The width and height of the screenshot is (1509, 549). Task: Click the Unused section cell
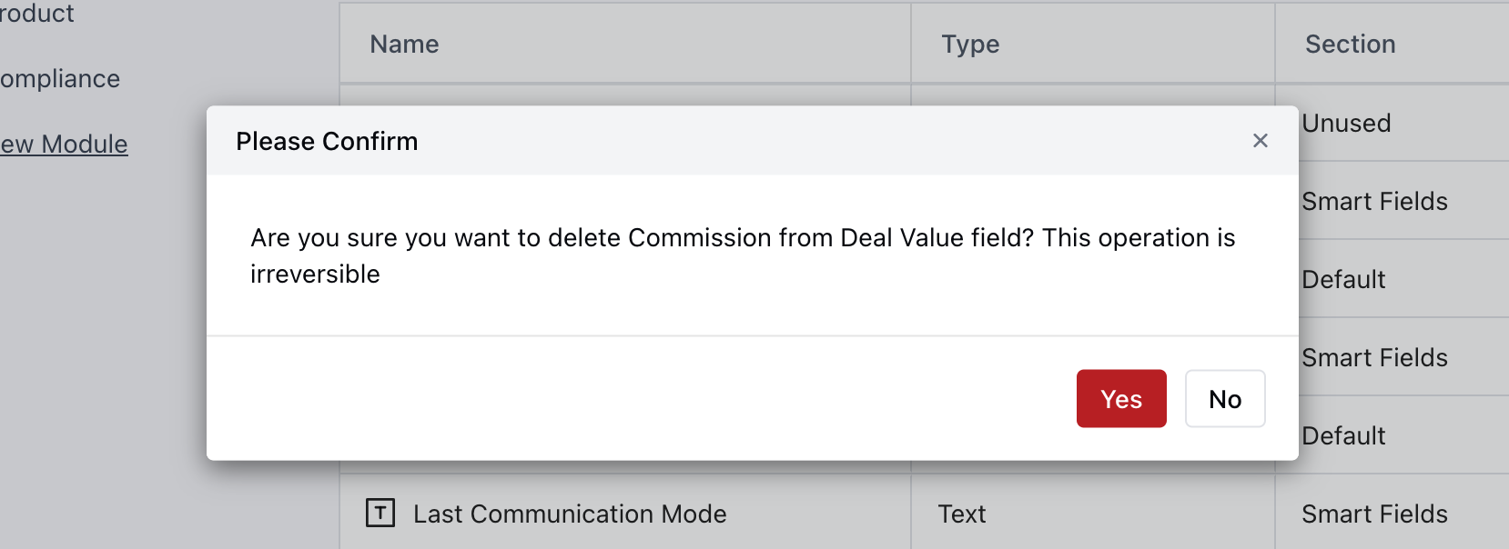pyautogui.click(x=1347, y=124)
